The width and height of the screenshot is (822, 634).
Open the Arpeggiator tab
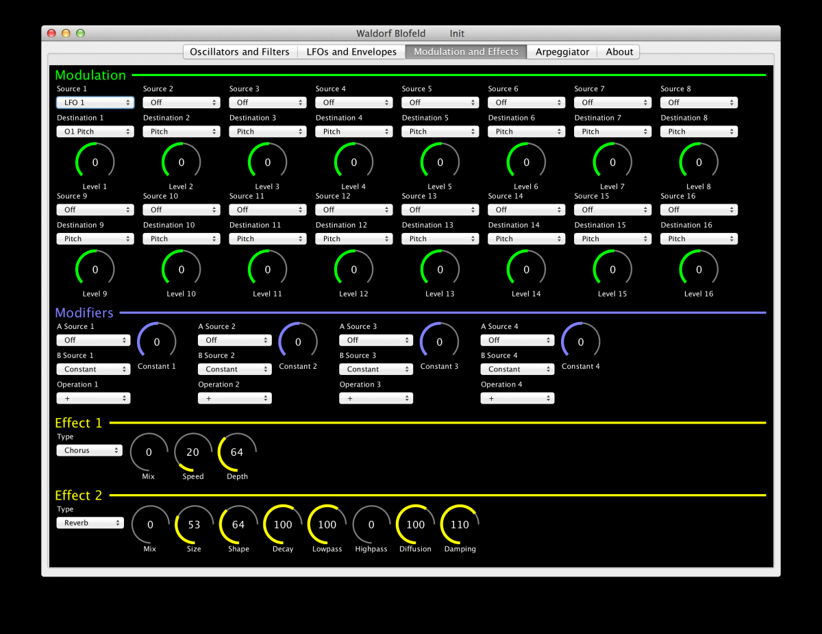coord(562,52)
